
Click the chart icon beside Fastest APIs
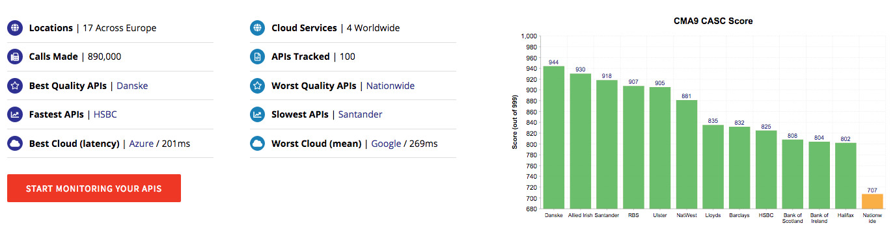15,114
